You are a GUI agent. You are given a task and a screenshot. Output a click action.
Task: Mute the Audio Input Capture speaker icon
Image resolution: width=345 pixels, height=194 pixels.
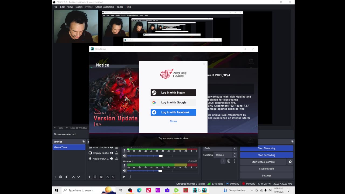(x=125, y=156)
